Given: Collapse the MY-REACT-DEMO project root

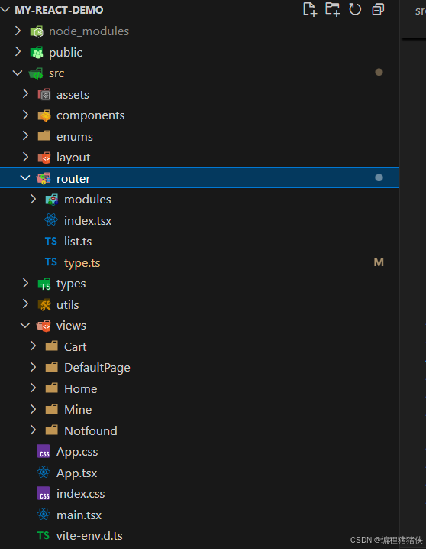Looking at the screenshot, I should pyautogui.click(x=5, y=10).
